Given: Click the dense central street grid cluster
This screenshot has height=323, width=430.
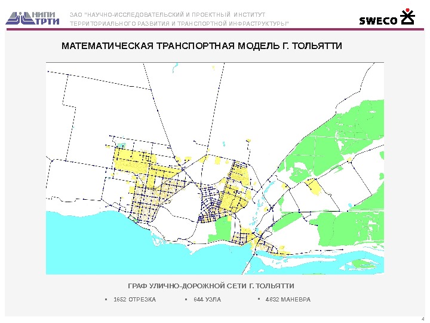Looking at the screenshot, I should [211, 205].
